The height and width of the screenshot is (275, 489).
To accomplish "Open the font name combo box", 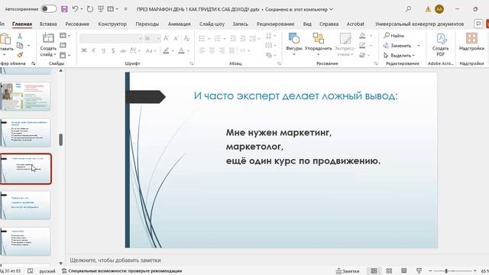I will tap(111, 38).
